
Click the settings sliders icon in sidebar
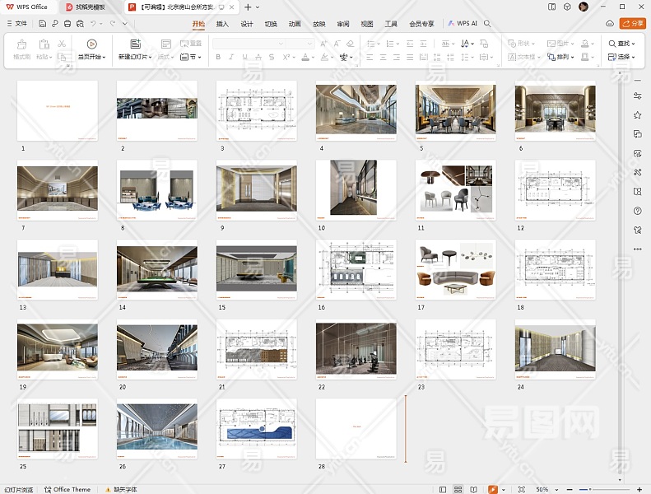coord(638,96)
